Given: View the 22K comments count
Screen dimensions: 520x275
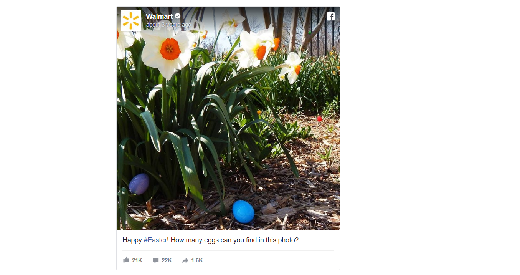Looking at the screenshot, I should point(167,260).
